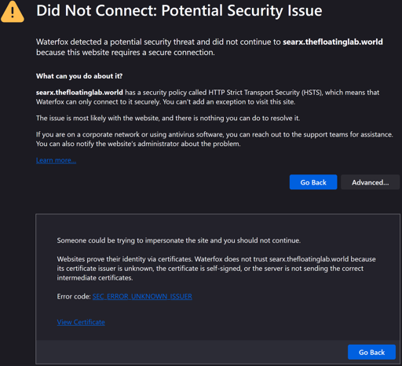
Task: Click the 'Someone could be trying to impersonate' sentence
Action: click(x=179, y=240)
